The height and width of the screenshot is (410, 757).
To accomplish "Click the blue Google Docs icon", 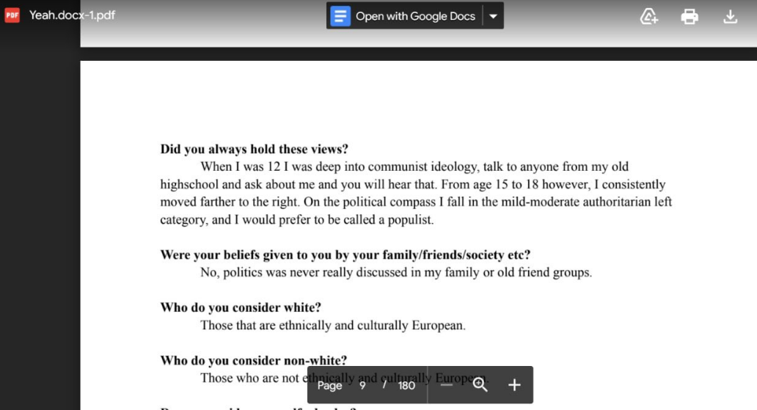I will pyautogui.click(x=340, y=15).
